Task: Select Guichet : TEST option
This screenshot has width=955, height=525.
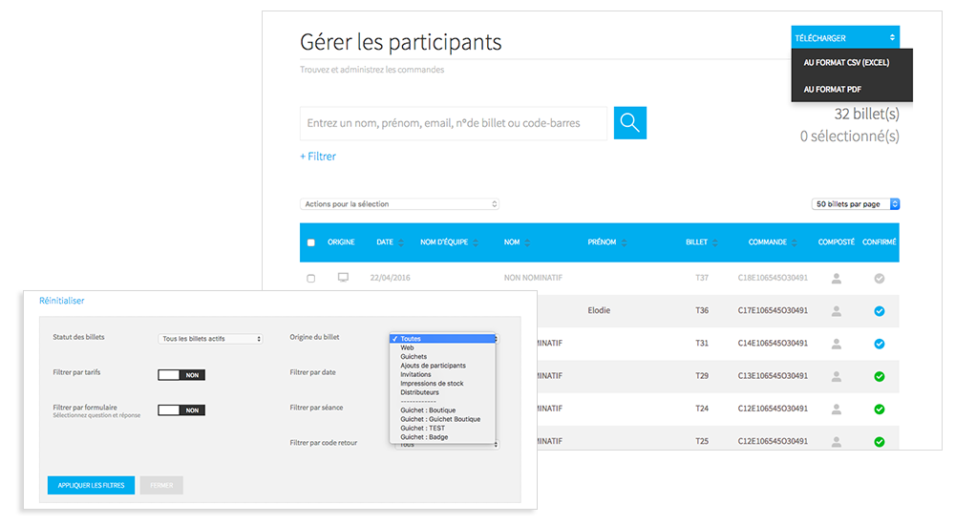Action: coord(423,429)
